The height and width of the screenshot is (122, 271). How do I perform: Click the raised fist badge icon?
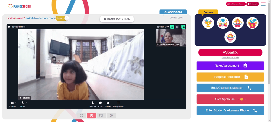223,23
